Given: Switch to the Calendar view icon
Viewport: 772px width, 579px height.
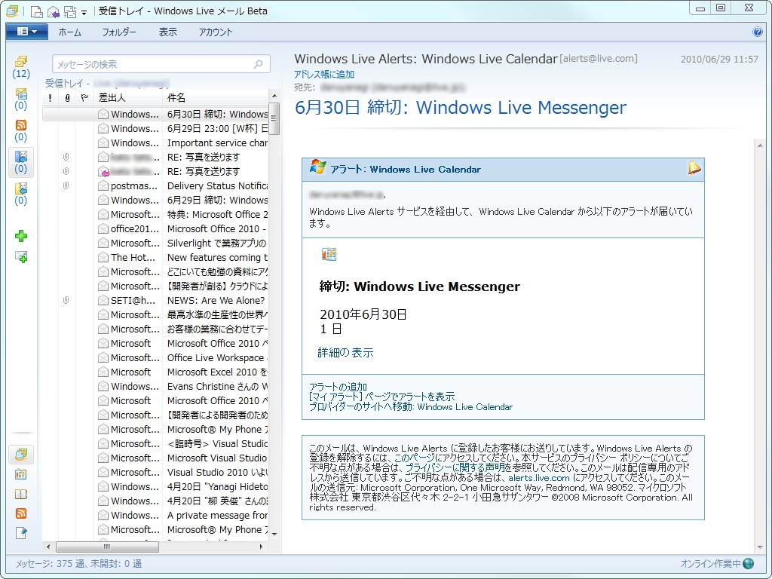Looking at the screenshot, I should 20,475.
